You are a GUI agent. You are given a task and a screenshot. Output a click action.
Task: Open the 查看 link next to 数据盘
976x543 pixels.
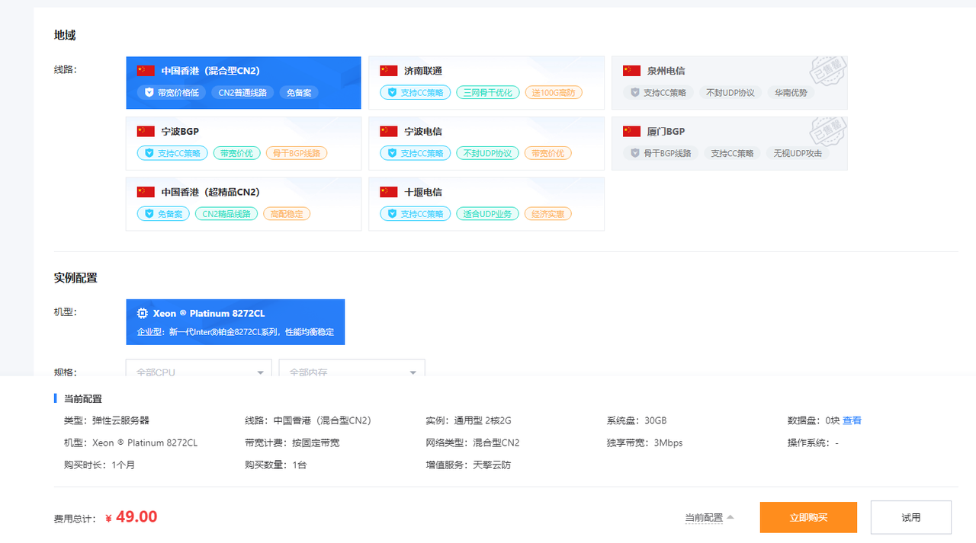pos(852,420)
